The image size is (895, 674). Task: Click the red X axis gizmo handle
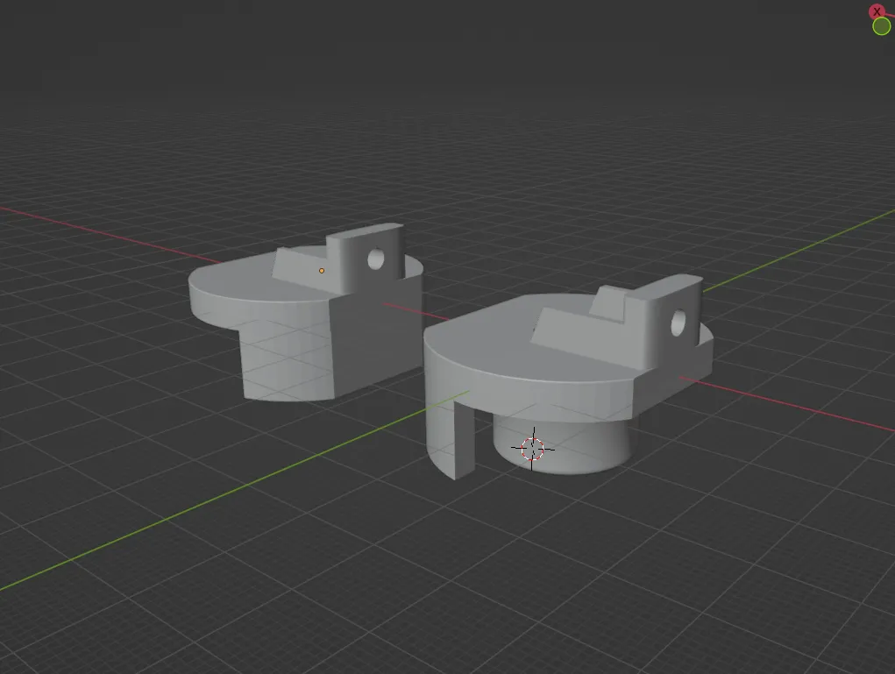[x=877, y=11]
